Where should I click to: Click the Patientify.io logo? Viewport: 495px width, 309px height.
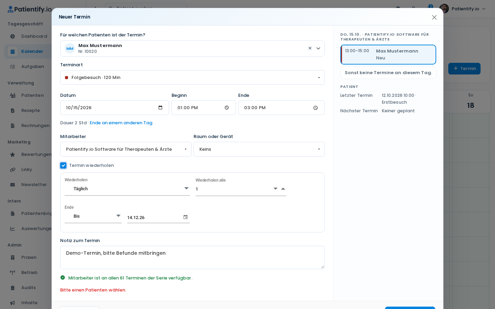coord(30,9)
